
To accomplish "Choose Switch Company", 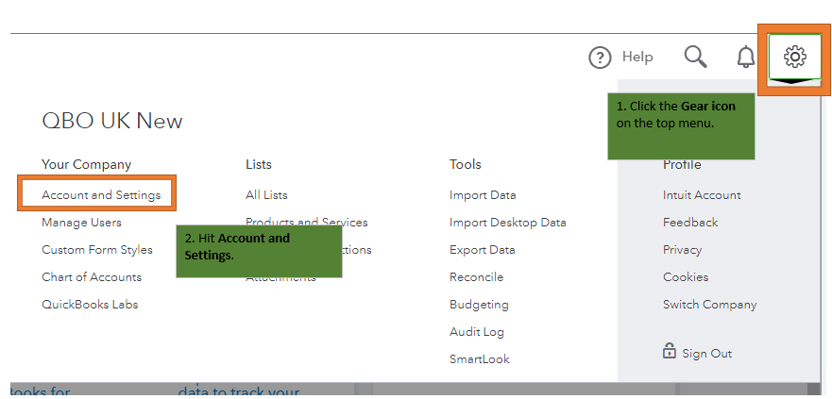I will (710, 305).
